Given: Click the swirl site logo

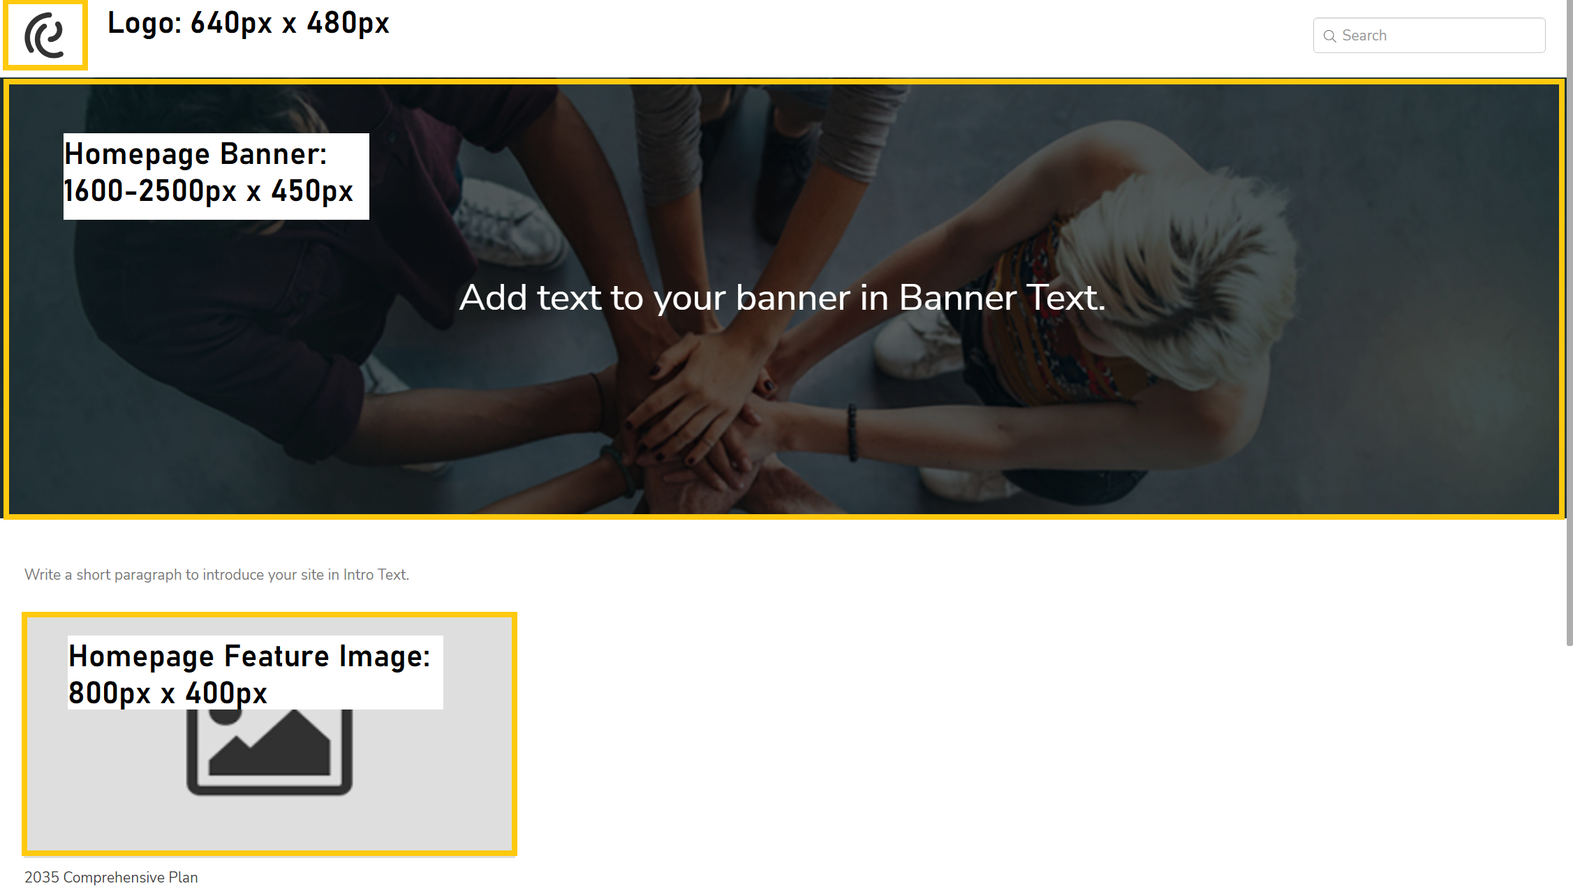Looking at the screenshot, I should click(44, 35).
